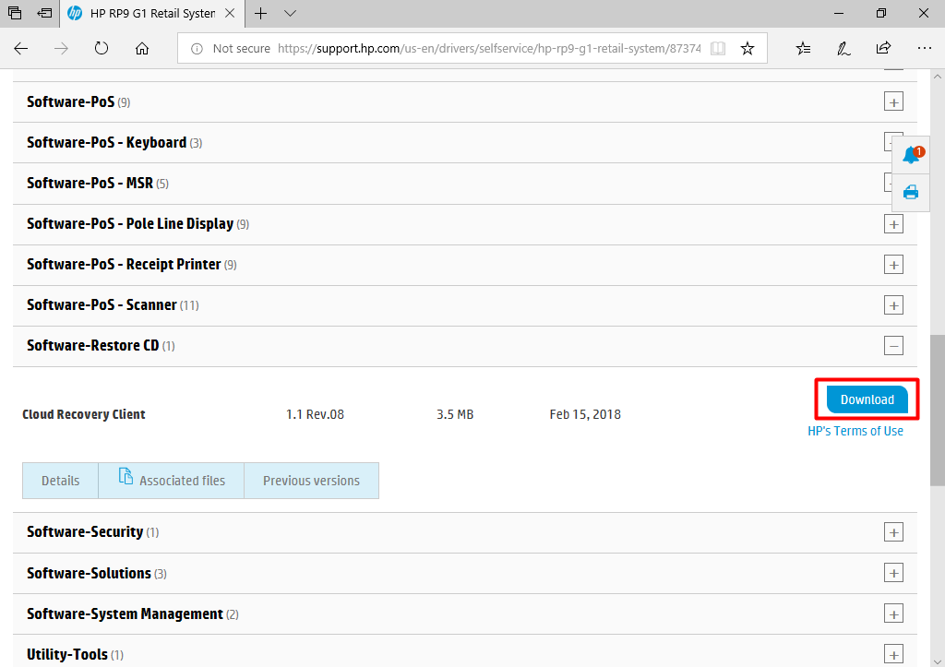The image size is (945, 667).
Task: Toggle reading view icon in address bar
Action: (718, 49)
